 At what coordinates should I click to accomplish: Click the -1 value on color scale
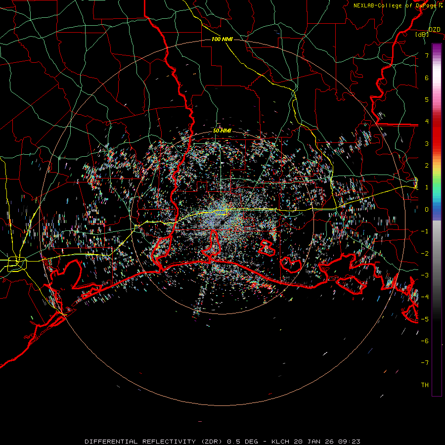[x=425, y=231]
